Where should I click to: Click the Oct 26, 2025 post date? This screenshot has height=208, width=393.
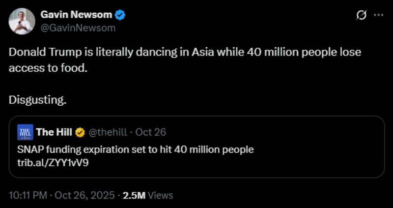pos(85,195)
